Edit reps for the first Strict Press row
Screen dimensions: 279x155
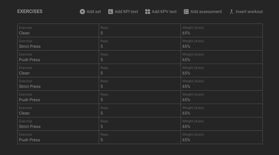click(140, 44)
